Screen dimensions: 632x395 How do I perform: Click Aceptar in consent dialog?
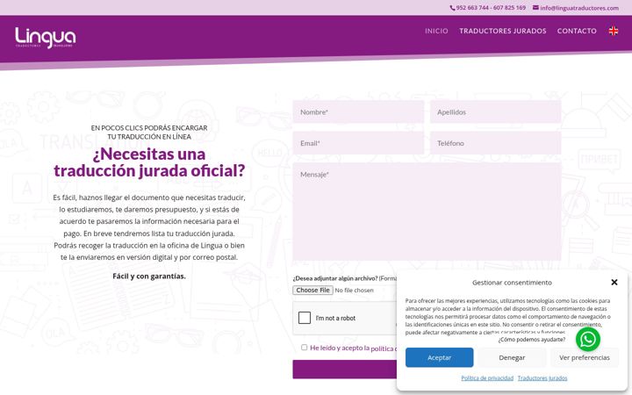coord(440,357)
